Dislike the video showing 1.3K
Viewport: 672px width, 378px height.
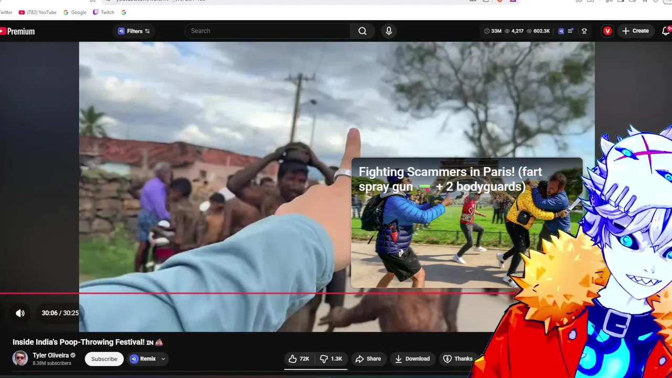(331, 359)
